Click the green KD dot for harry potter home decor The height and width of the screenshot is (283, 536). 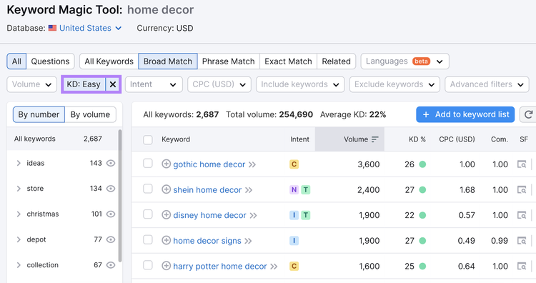pos(422,267)
